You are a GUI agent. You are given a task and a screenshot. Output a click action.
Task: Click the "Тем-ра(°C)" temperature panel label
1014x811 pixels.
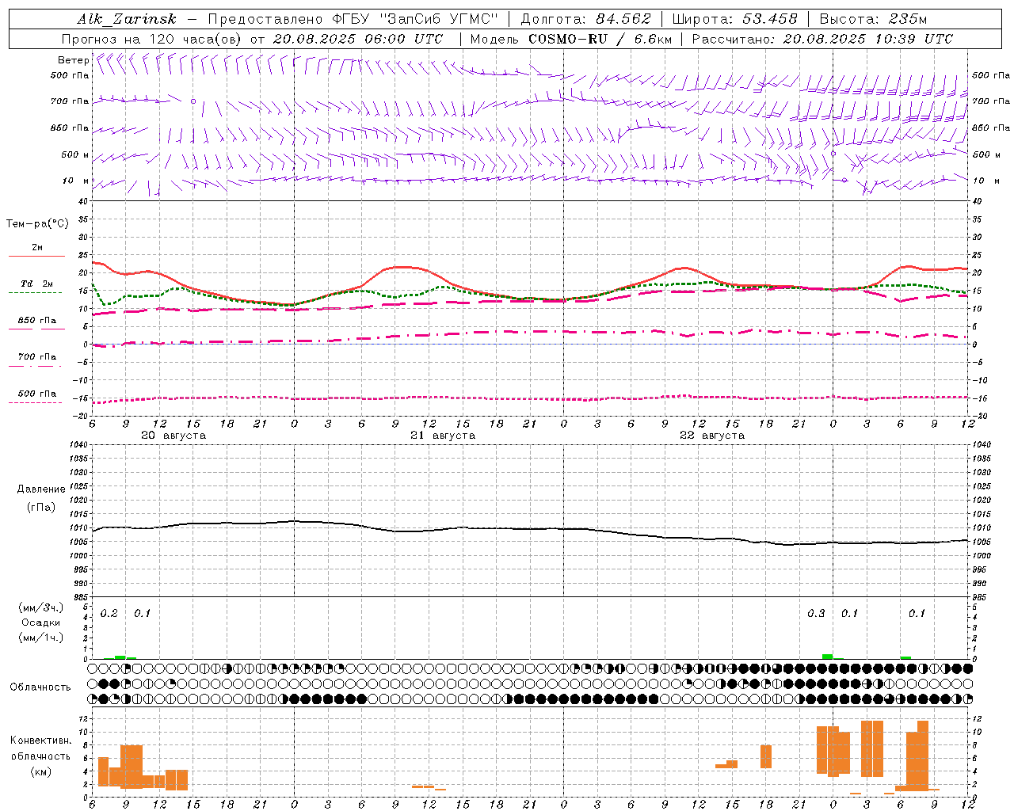[37, 224]
